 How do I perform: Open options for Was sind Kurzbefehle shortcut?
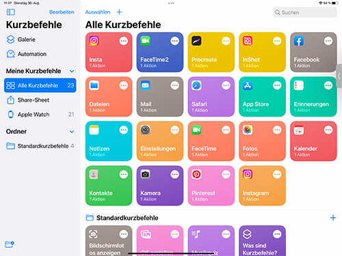coord(277,234)
